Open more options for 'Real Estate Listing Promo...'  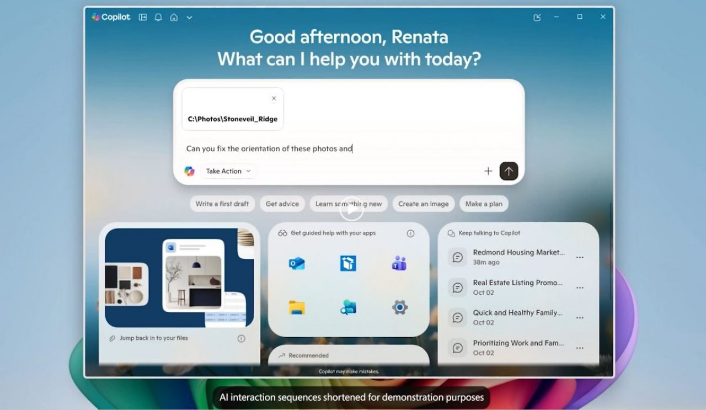pos(580,288)
